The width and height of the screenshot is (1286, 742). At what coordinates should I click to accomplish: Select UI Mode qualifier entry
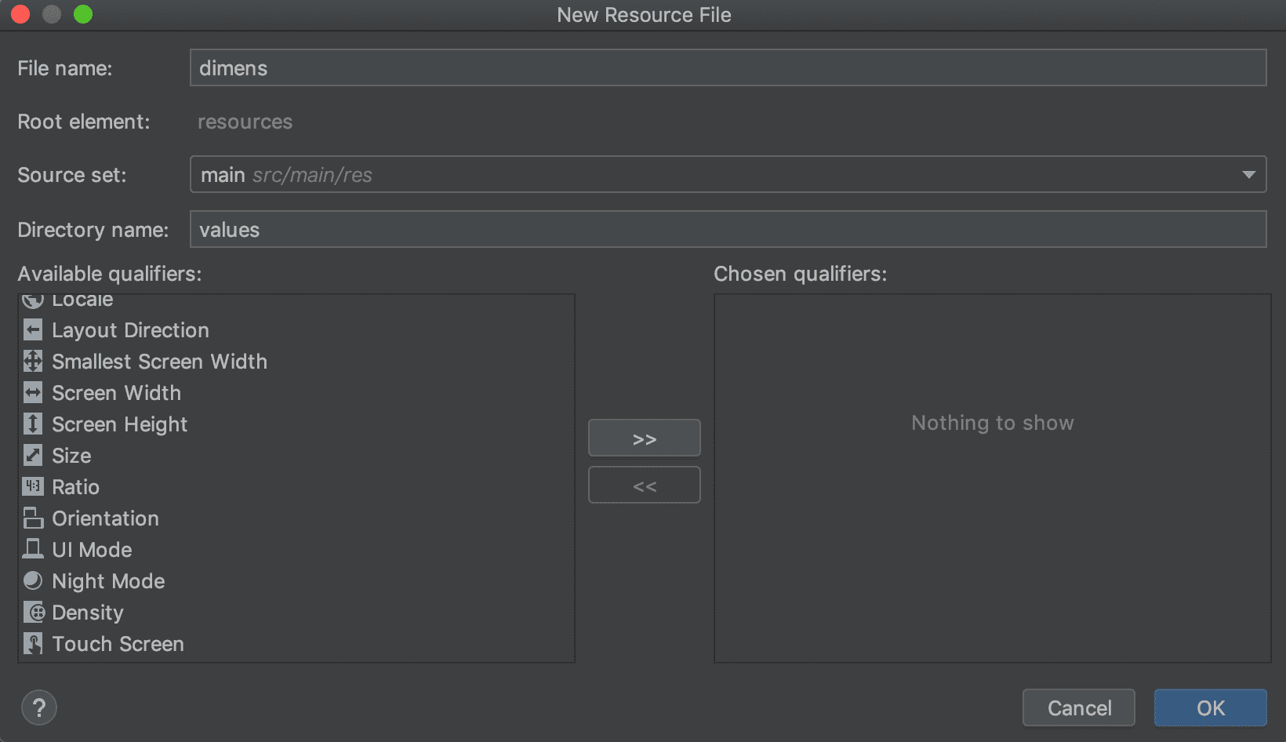pyautogui.click(x=92, y=550)
